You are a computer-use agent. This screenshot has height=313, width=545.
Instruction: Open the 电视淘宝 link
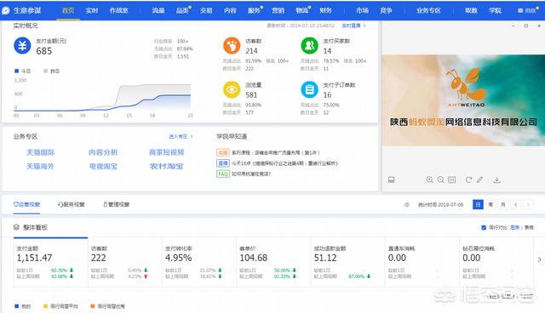click(x=103, y=167)
